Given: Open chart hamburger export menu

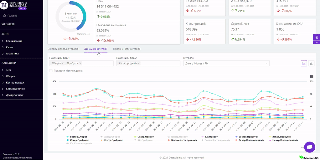Looking at the screenshot, I should tap(312, 76).
